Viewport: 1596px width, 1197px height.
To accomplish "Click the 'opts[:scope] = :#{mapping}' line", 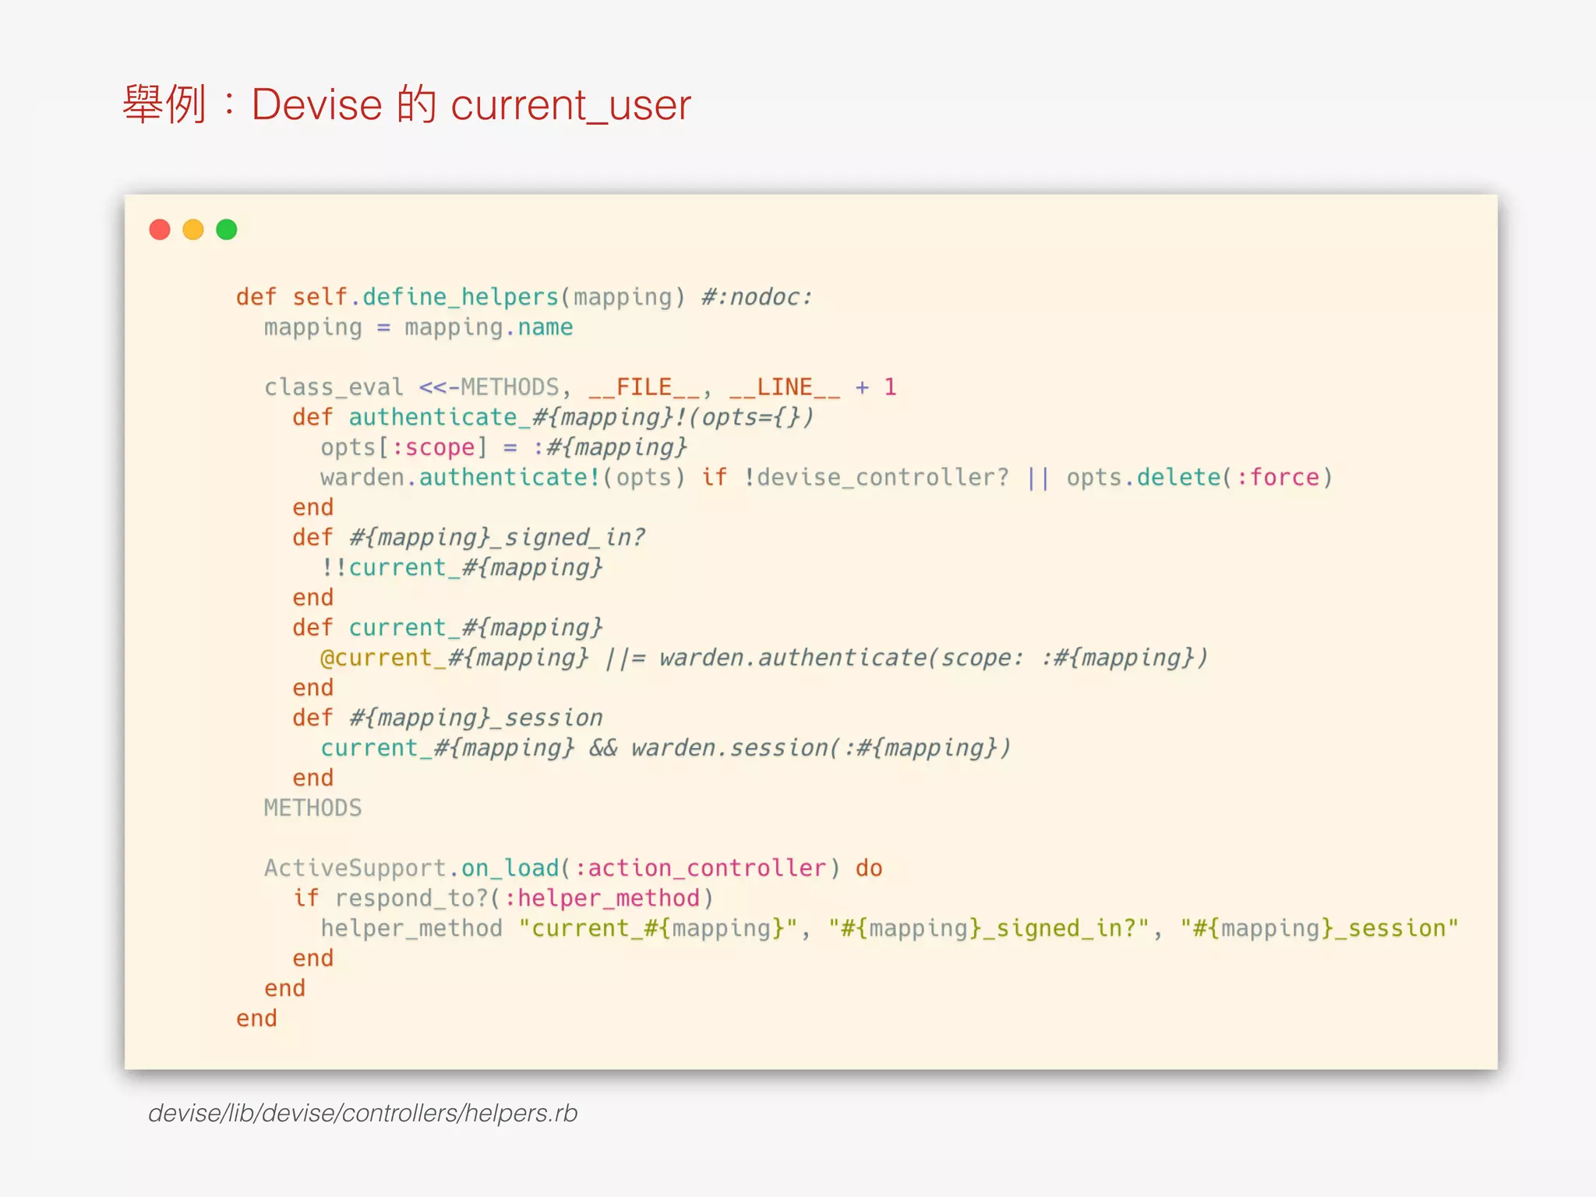I will [503, 447].
